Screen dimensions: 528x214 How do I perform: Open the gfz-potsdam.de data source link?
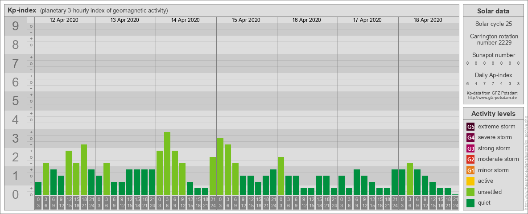coord(492,98)
